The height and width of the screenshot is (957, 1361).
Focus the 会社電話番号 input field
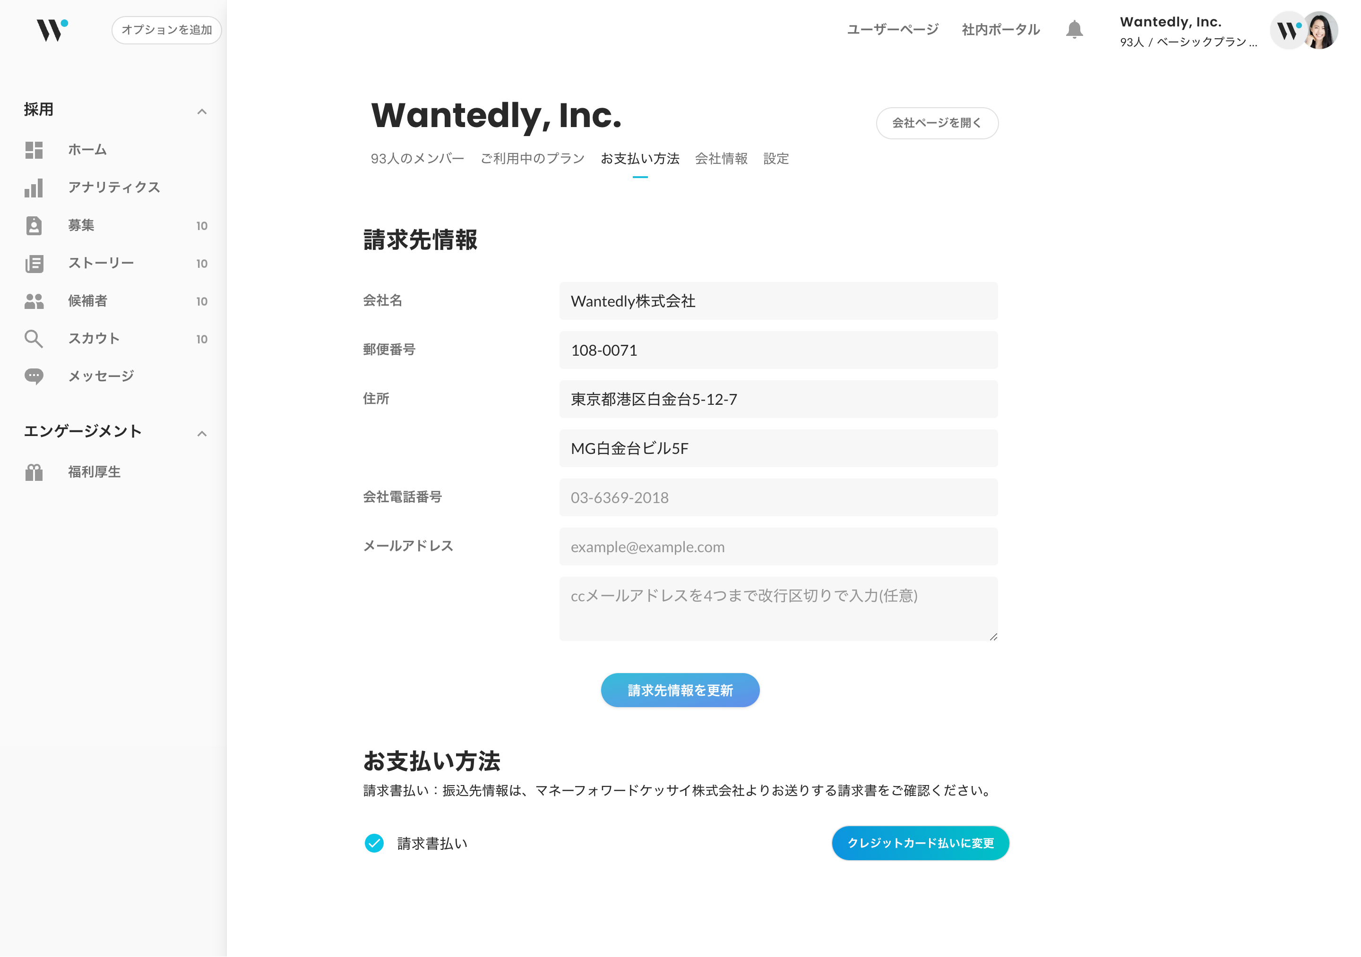[x=778, y=498]
